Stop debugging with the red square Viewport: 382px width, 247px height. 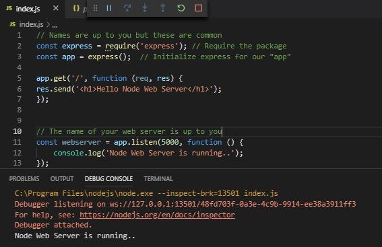(x=199, y=8)
